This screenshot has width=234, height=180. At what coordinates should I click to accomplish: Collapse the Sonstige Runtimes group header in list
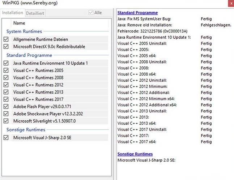click(x=26, y=130)
